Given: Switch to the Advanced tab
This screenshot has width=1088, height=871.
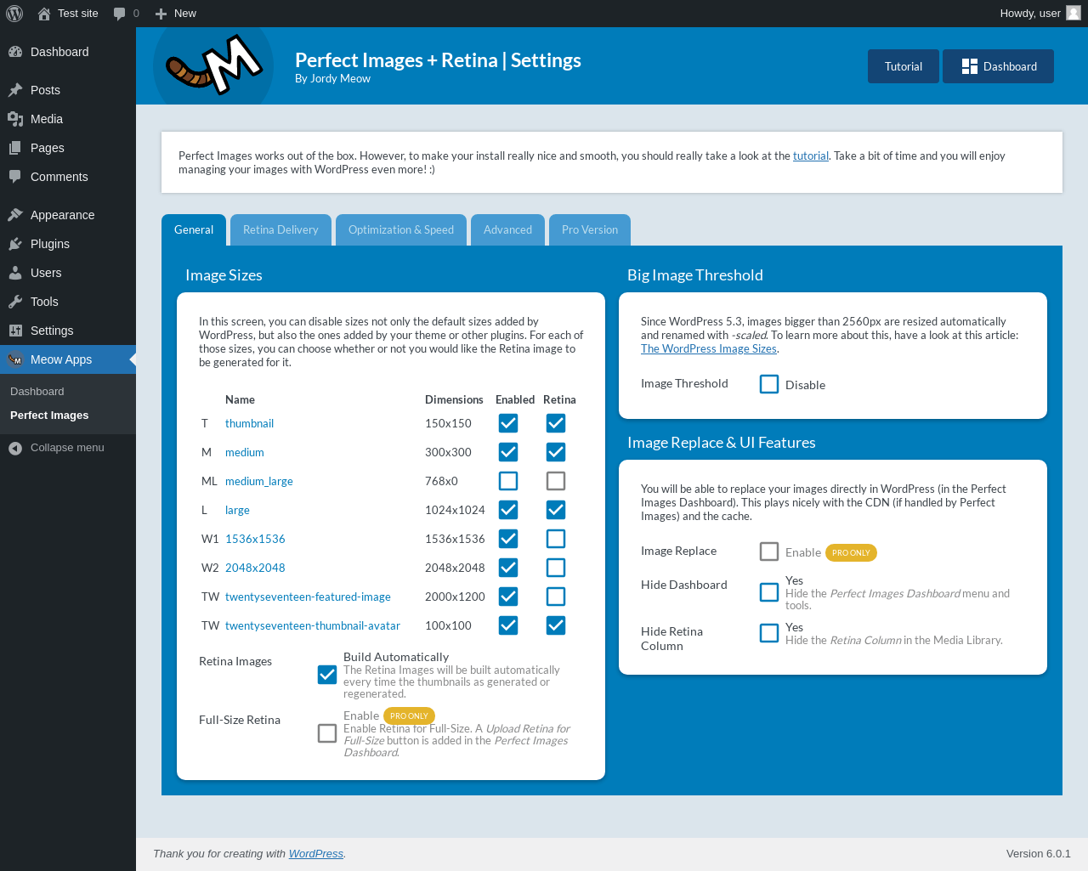Looking at the screenshot, I should 507,230.
